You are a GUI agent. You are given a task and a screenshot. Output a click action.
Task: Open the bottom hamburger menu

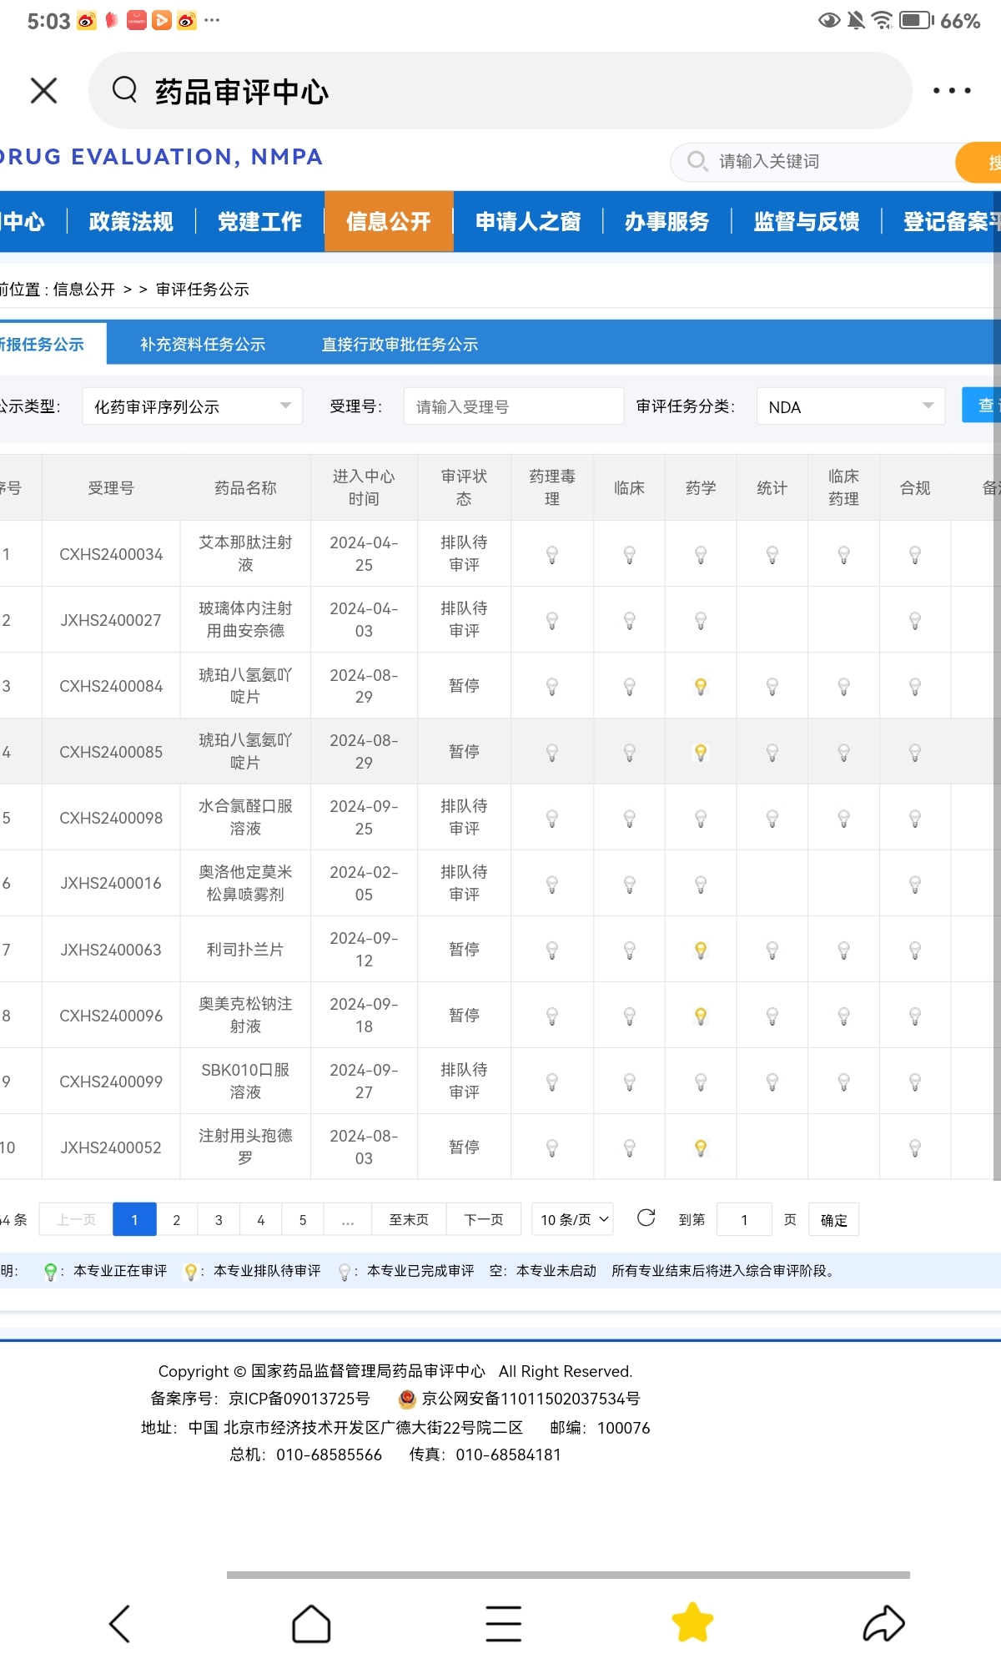(x=503, y=1624)
